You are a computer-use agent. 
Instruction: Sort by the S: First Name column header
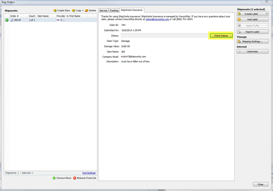click(x=73, y=16)
